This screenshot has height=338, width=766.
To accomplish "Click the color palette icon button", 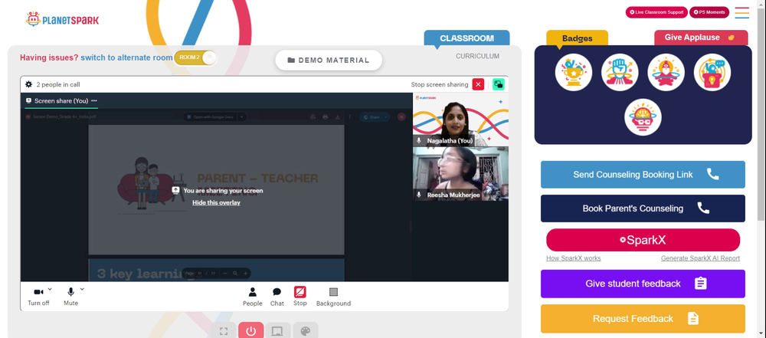I will click(306, 331).
